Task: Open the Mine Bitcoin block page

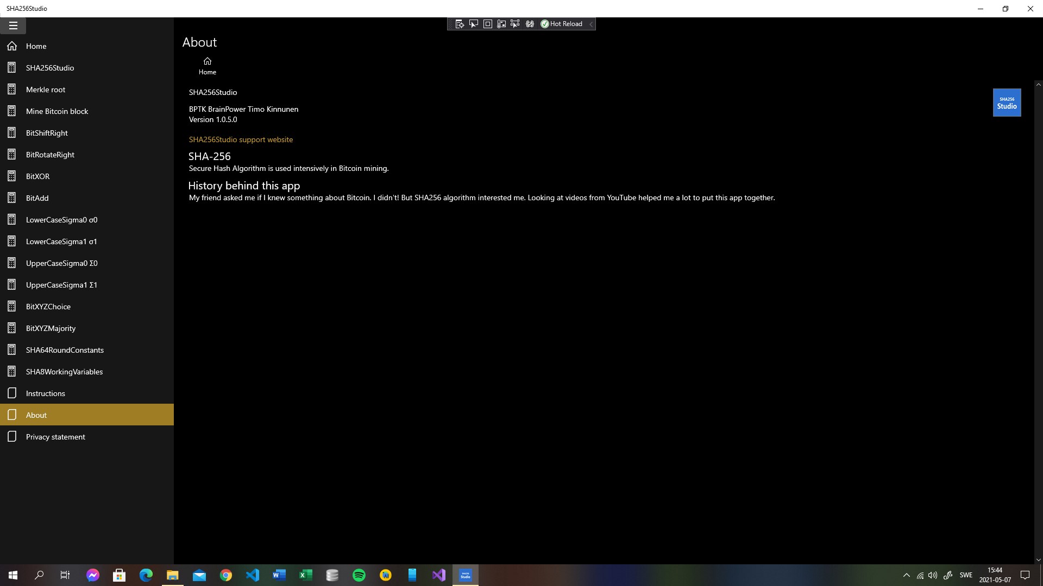Action: (x=57, y=111)
